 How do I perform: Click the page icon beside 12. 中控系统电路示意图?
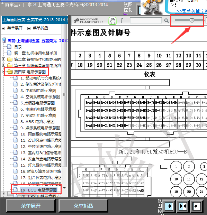15,146
